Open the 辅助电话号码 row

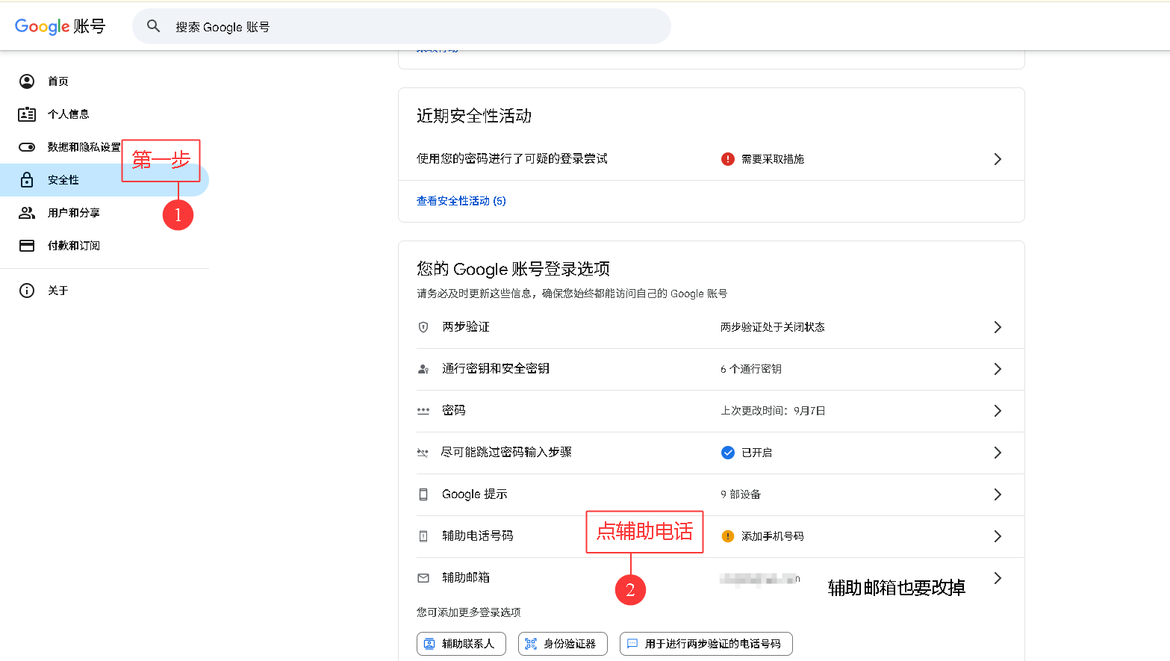point(478,536)
